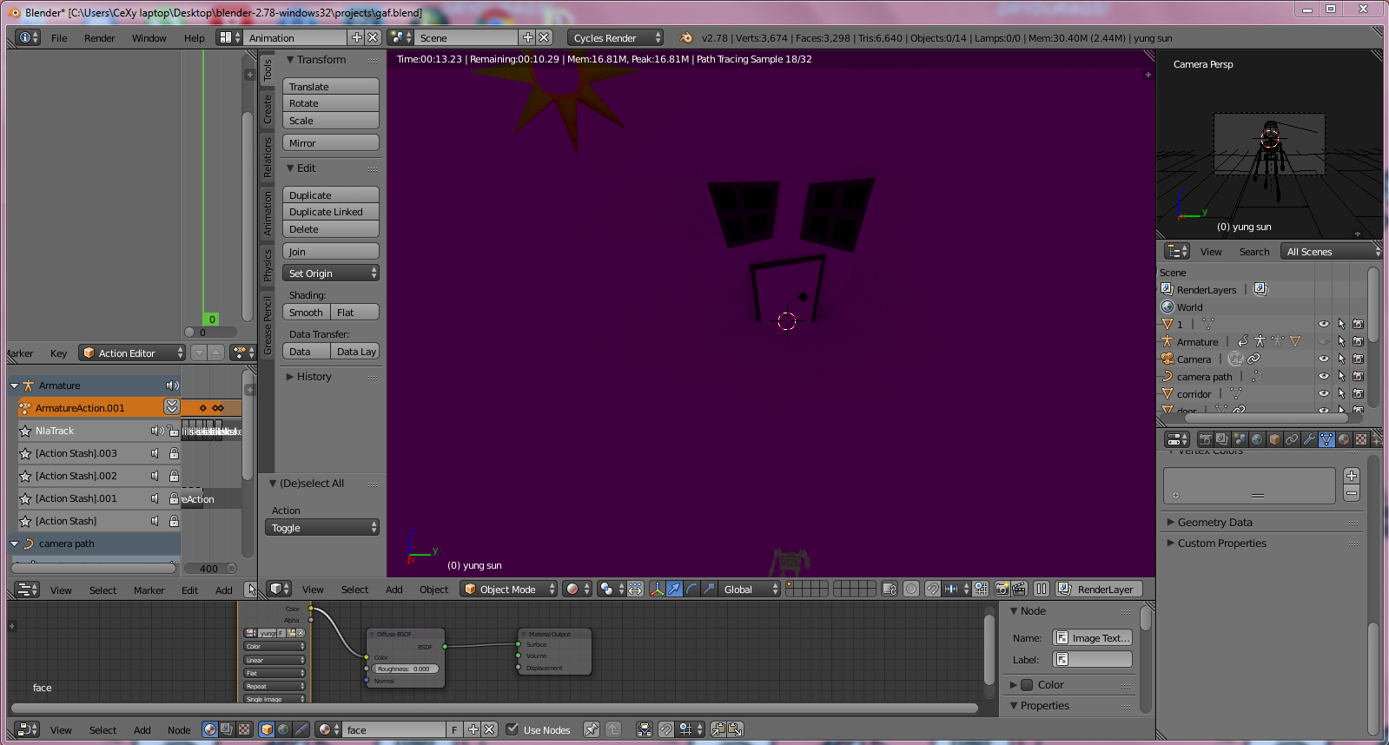
Task: Click the Smooth shading button
Action: pos(306,312)
